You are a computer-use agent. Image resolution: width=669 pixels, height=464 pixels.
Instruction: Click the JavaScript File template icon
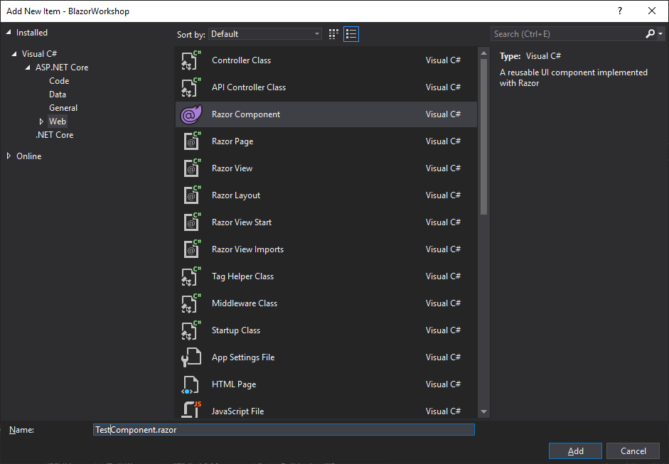click(x=191, y=410)
